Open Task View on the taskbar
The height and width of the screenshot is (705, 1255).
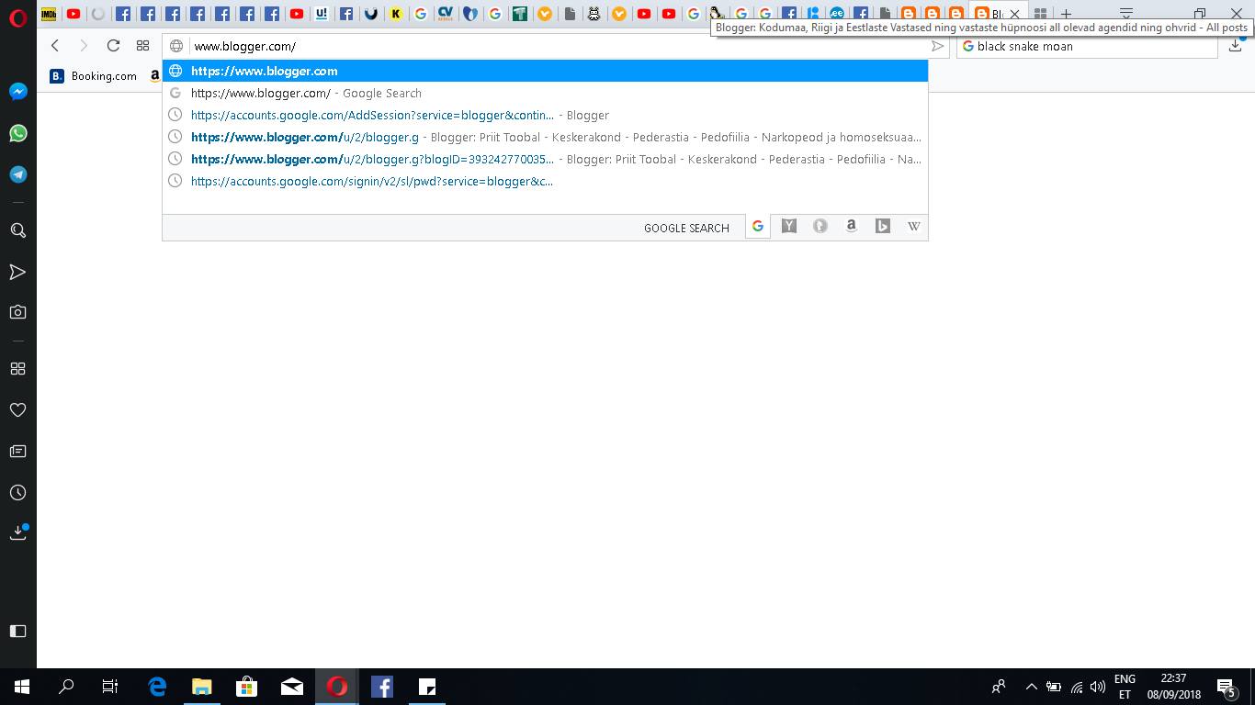(x=110, y=687)
